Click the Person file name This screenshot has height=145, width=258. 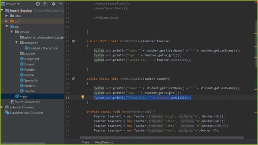click(29, 75)
